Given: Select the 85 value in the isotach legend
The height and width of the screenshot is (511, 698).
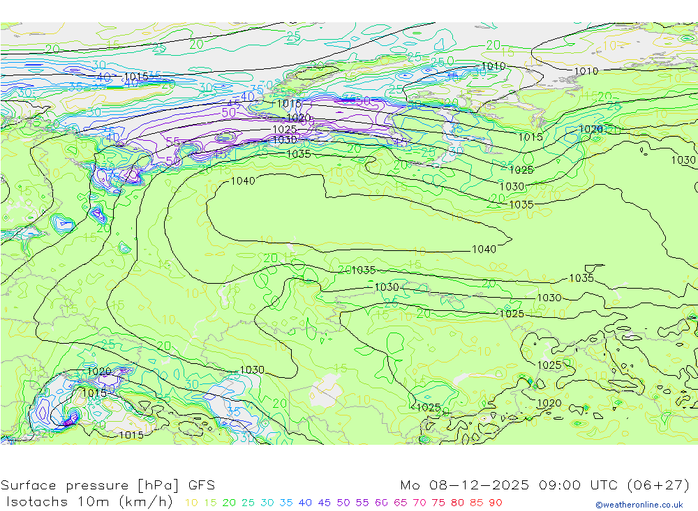Looking at the screenshot, I should (476, 503).
